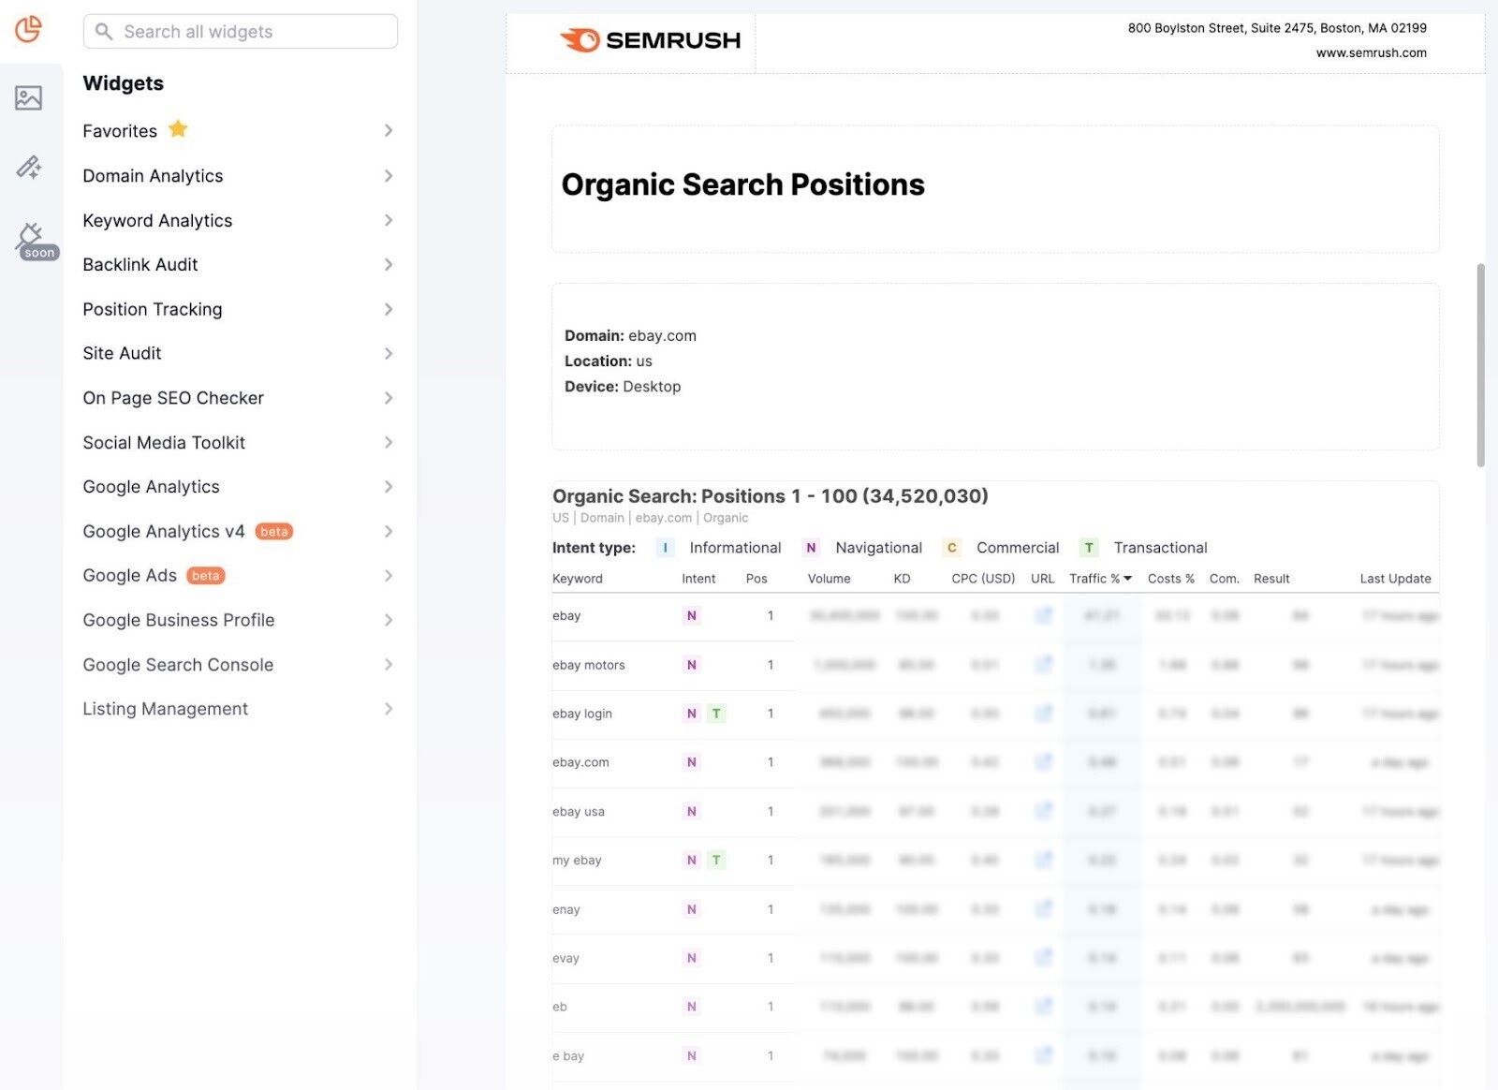The width and height of the screenshot is (1498, 1090).
Task: Toggle the Navigational intent filter
Action: coord(810,547)
